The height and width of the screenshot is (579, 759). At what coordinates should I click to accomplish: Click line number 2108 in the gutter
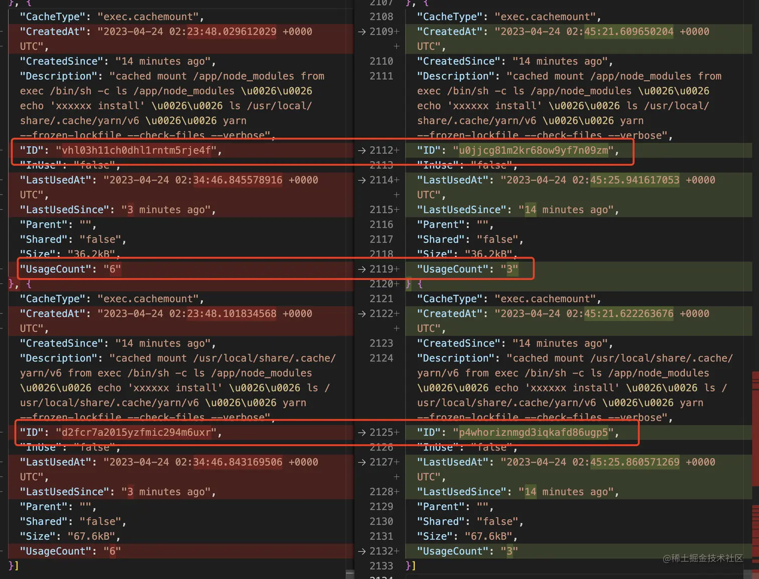coord(382,17)
